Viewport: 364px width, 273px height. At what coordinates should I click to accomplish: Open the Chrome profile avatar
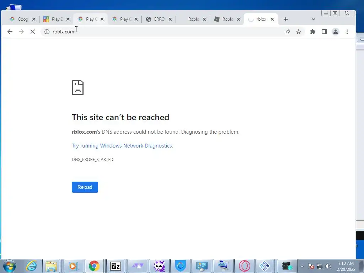[336, 32]
